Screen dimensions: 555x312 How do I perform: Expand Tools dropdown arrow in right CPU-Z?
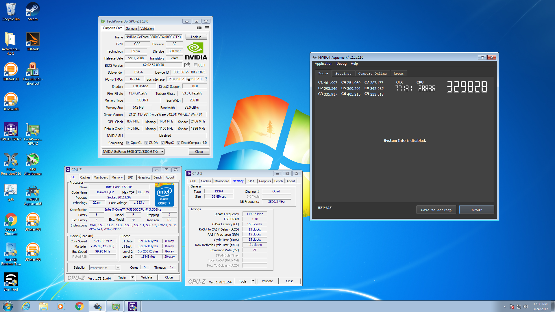pyautogui.click(x=253, y=281)
